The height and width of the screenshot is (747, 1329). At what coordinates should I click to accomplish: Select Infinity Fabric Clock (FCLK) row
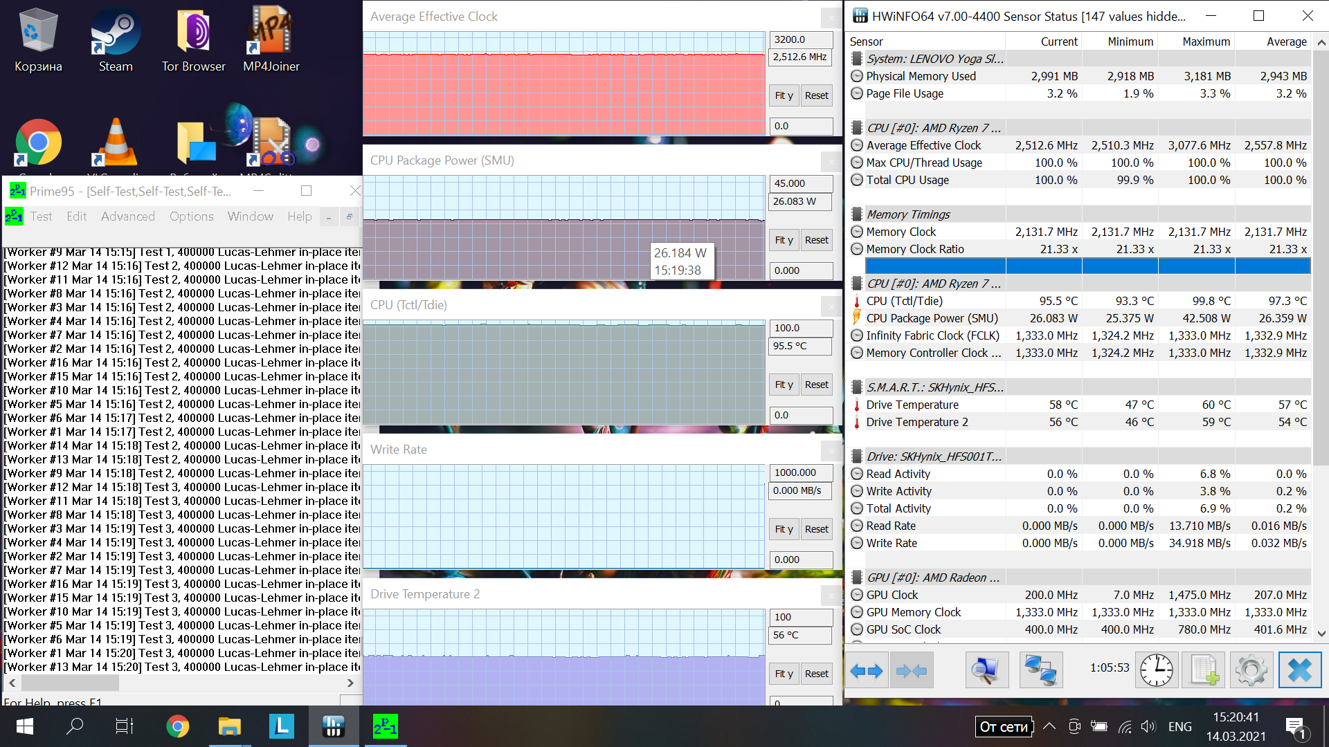coord(1080,335)
